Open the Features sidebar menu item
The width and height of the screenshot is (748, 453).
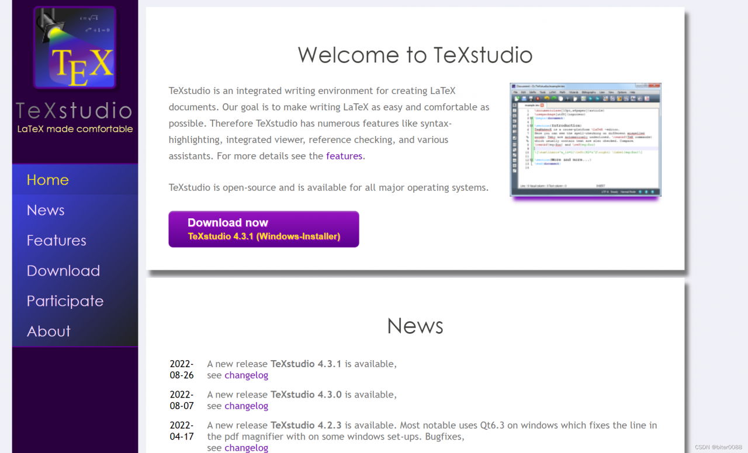[75, 241]
